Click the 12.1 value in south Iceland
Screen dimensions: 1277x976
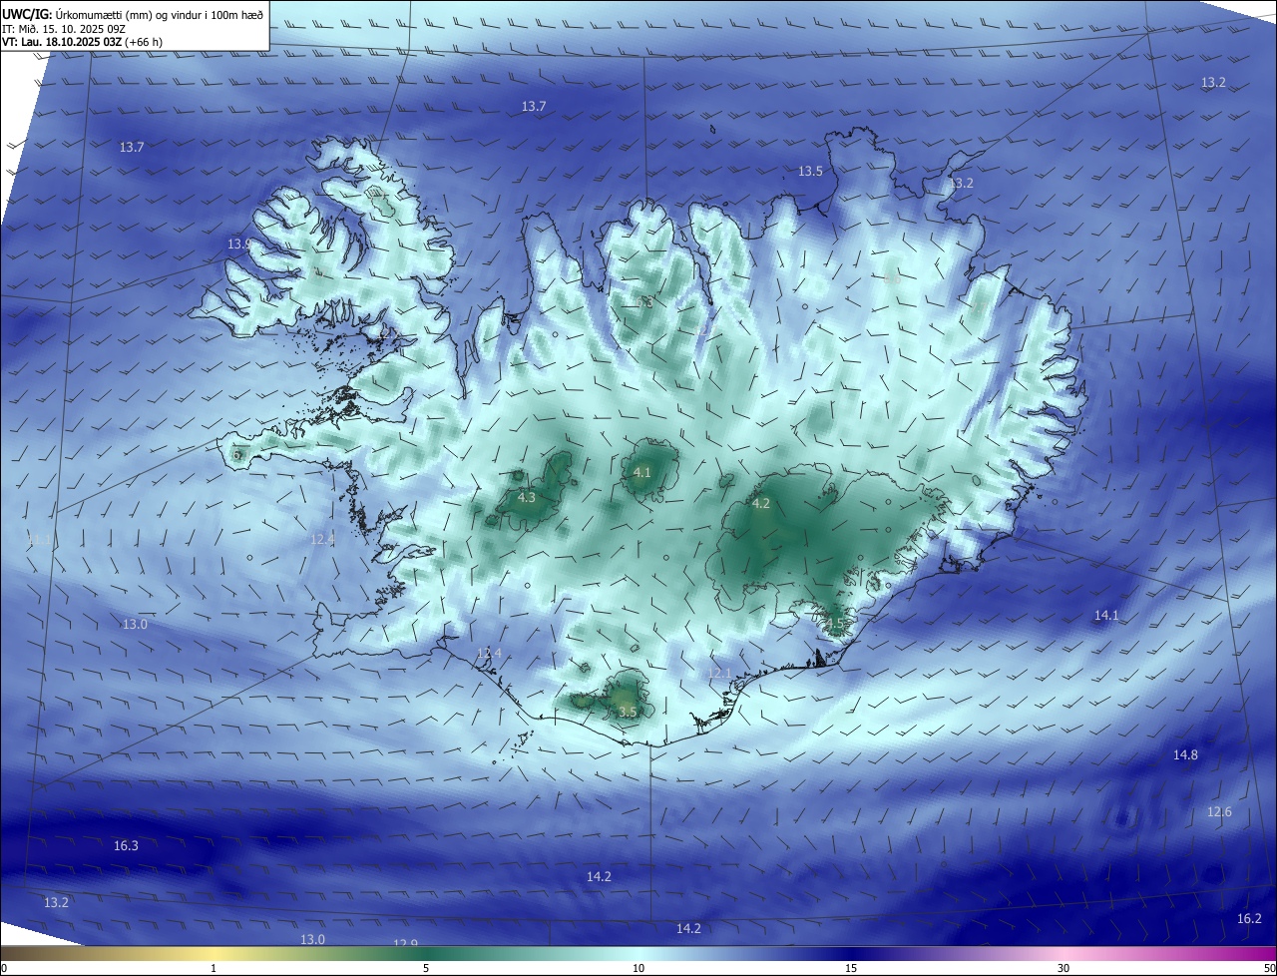coord(719,675)
